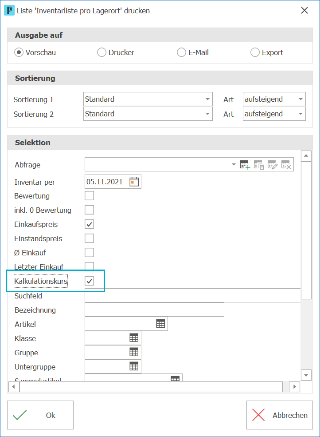This screenshot has height=437, width=320.
Task: Click the Abfrage label
Action: (27, 165)
